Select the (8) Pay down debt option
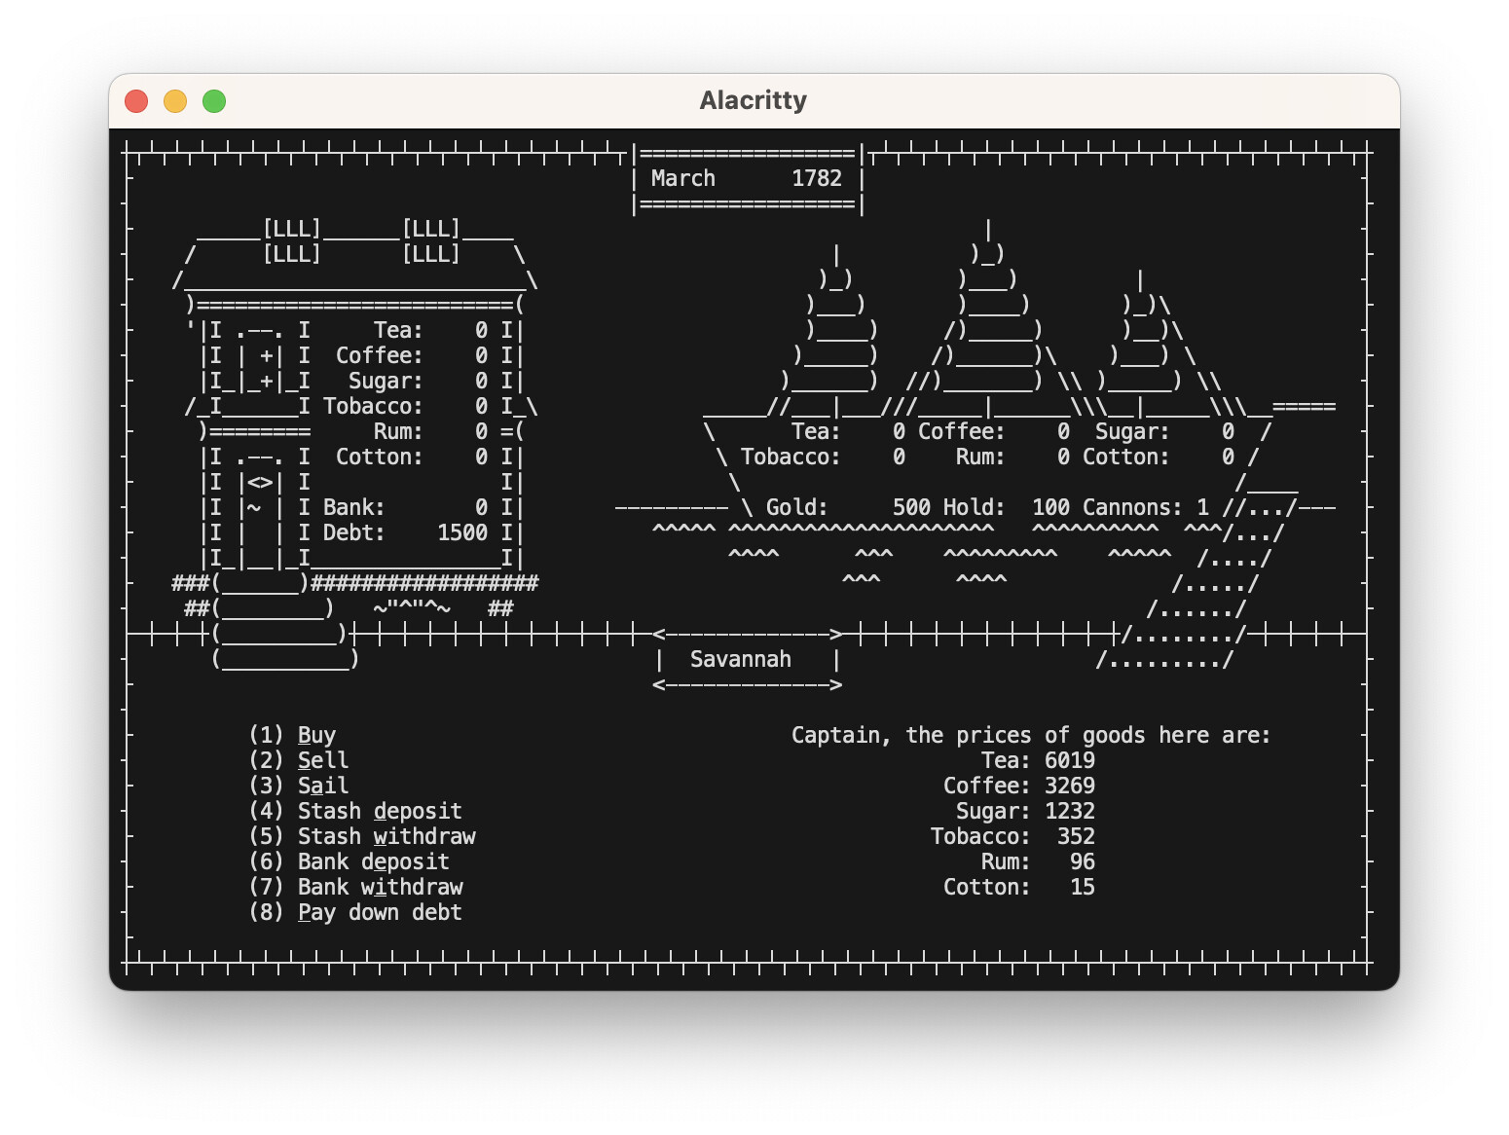This screenshot has height=1135, width=1509. tap(355, 912)
